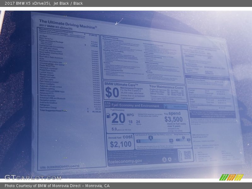Image resolution: width=252 pixels, height=189 pixels.
Task: Click the VIN 5UXKR0C54H0U54459
Action: tap(60, 167)
